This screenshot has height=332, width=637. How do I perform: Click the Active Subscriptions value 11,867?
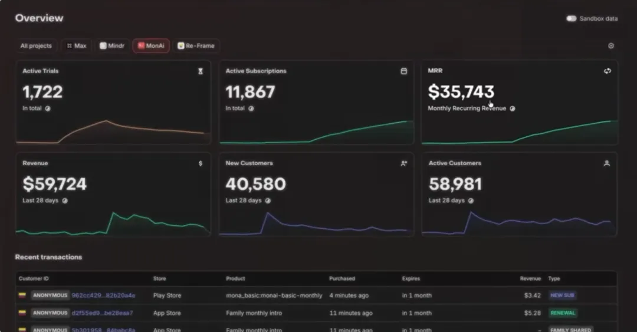250,92
